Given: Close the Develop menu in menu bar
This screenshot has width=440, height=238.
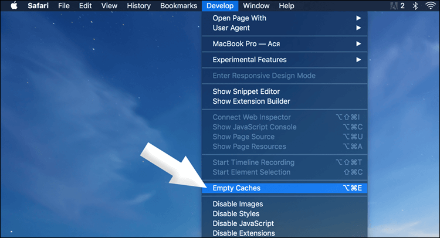Looking at the screenshot, I should [x=220, y=6].
